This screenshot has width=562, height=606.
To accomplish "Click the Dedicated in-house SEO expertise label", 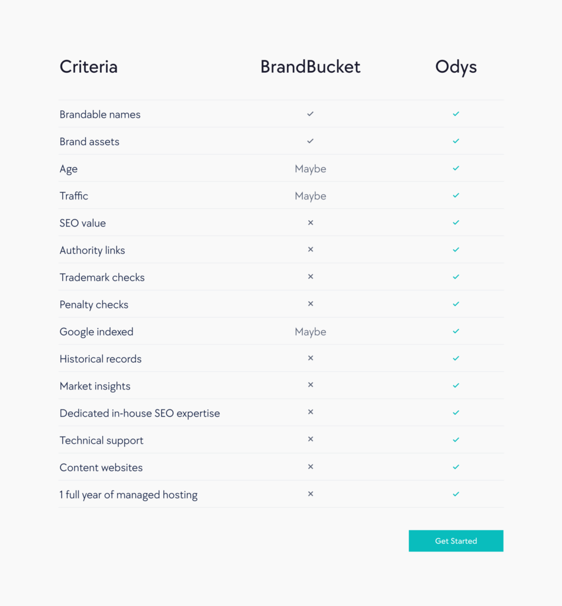I will (140, 413).
